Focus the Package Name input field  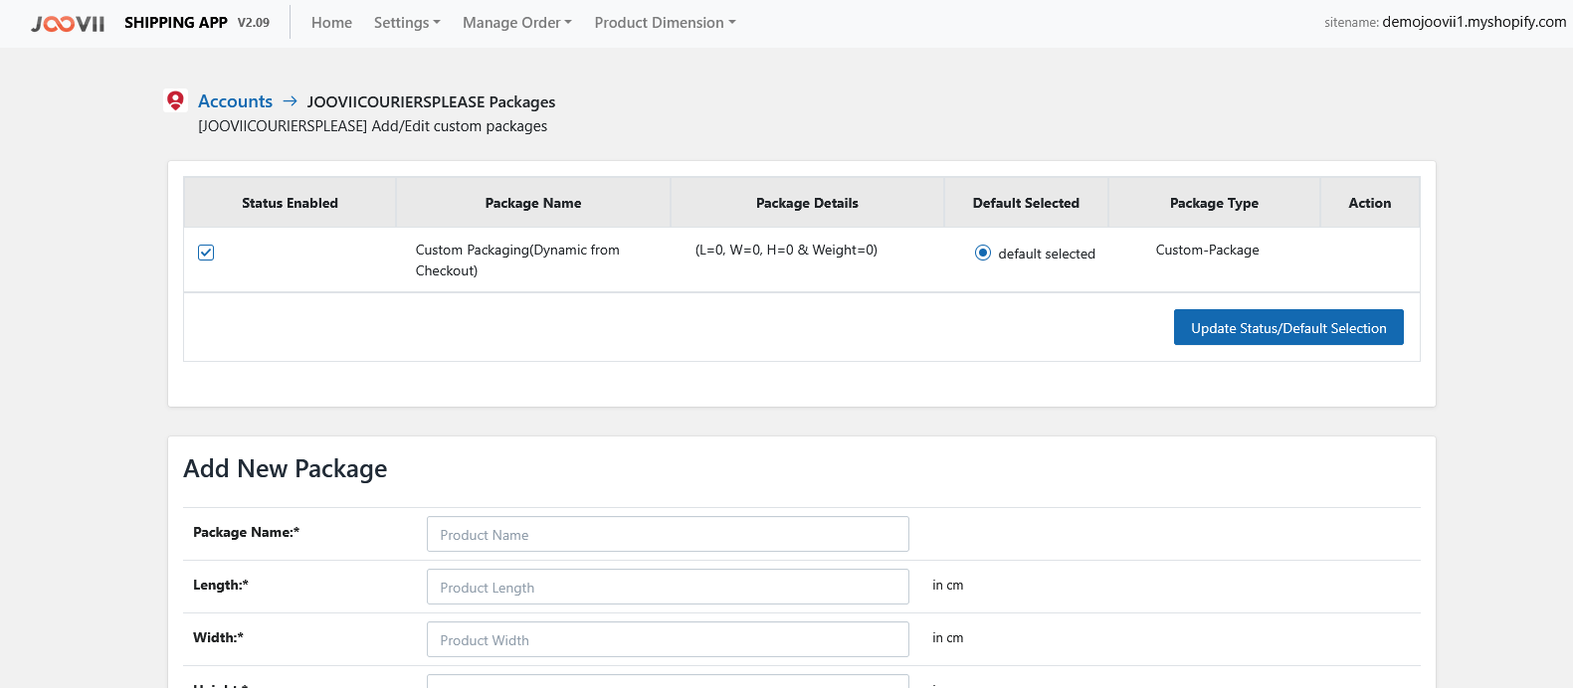pos(668,534)
